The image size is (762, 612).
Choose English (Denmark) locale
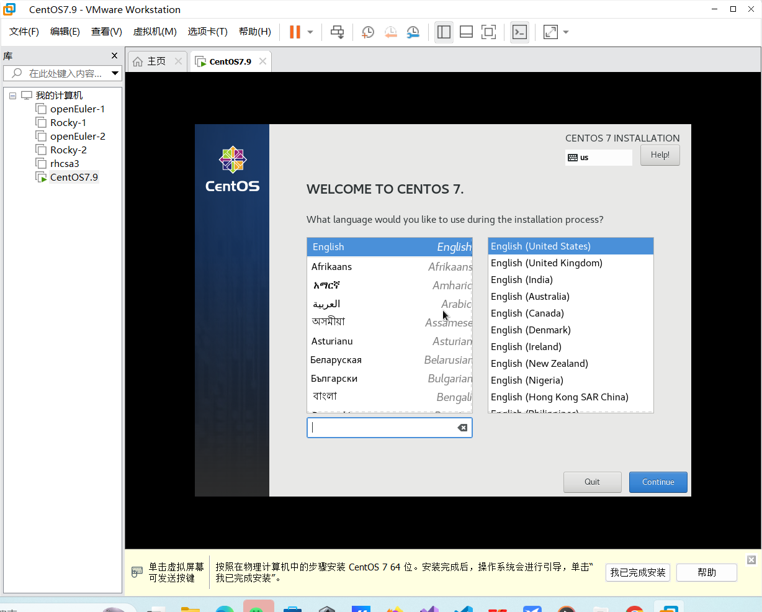point(571,330)
